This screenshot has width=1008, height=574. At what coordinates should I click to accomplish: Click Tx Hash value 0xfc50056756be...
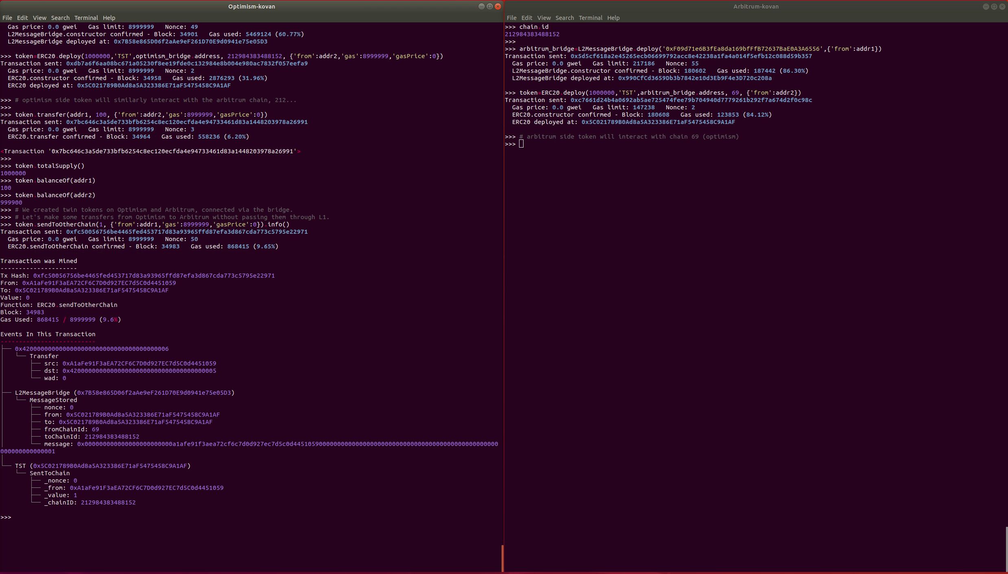tap(154, 276)
